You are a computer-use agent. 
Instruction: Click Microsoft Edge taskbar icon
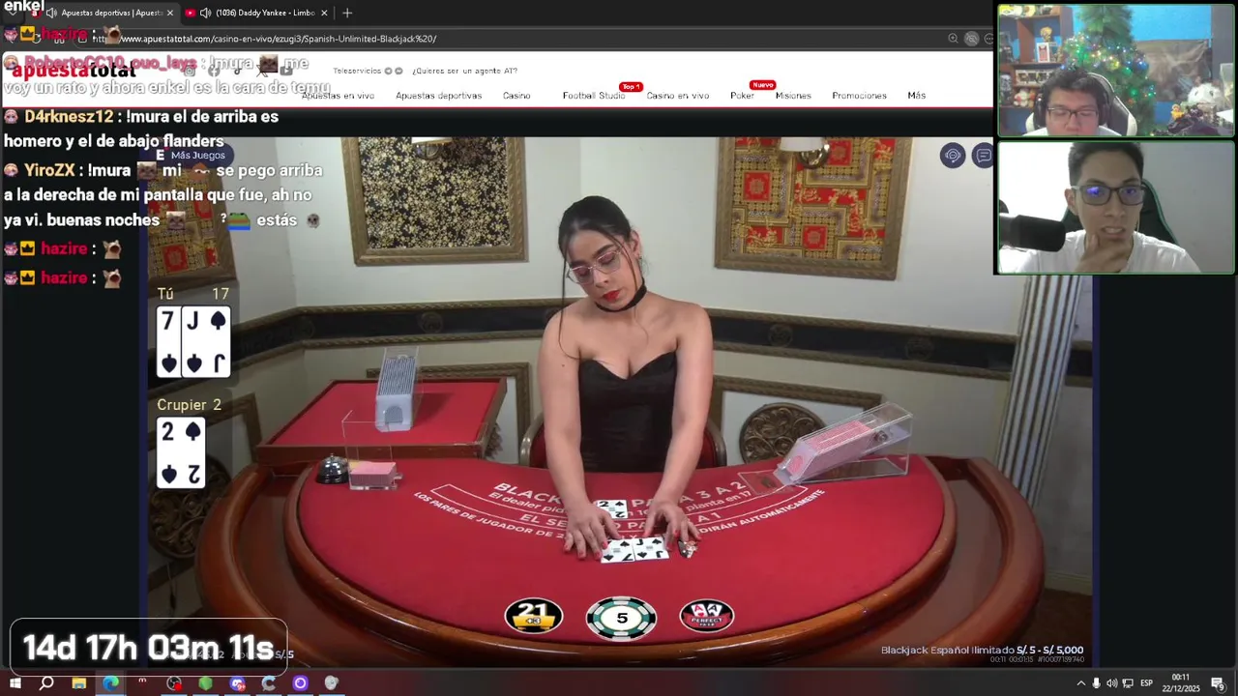pos(111,683)
